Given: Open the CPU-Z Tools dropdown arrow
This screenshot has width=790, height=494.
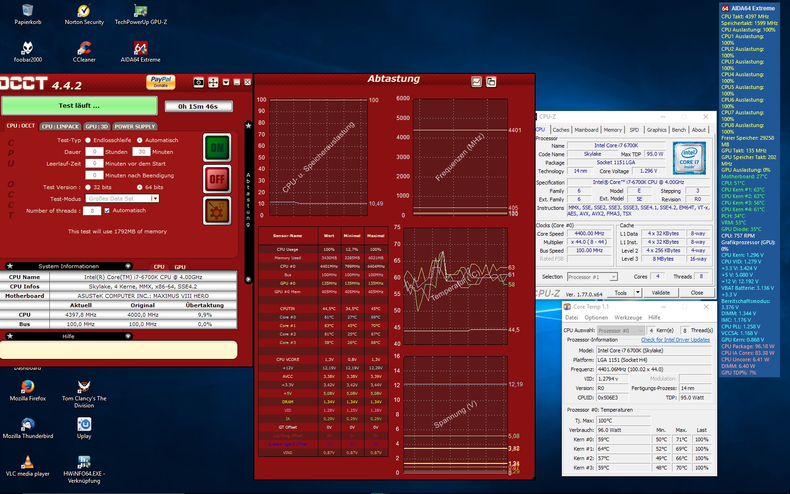Looking at the screenshot, I should pyautogui.click(x=638, y=293).
